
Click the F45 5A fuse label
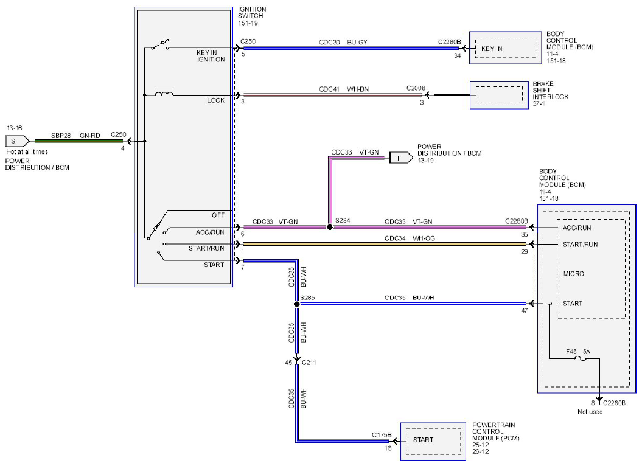(578, 352)
